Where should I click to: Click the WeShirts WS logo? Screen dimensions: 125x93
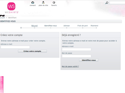(x=11, y=8)
